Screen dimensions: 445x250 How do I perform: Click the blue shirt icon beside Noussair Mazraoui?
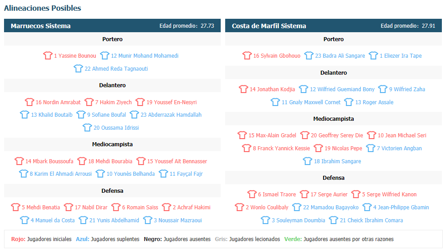coord(148,220)
